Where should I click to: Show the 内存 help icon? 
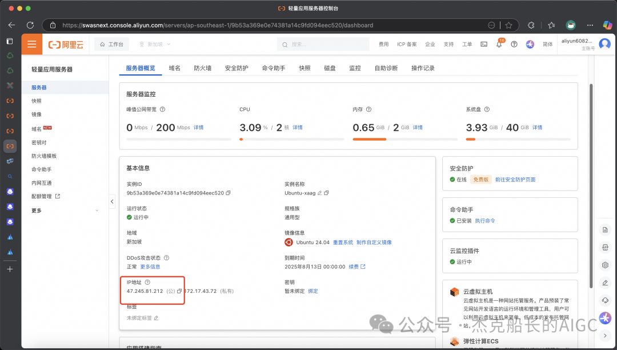click(368, 109)
